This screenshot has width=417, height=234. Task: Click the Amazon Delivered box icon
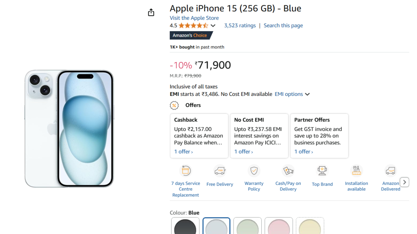(390, 171)
